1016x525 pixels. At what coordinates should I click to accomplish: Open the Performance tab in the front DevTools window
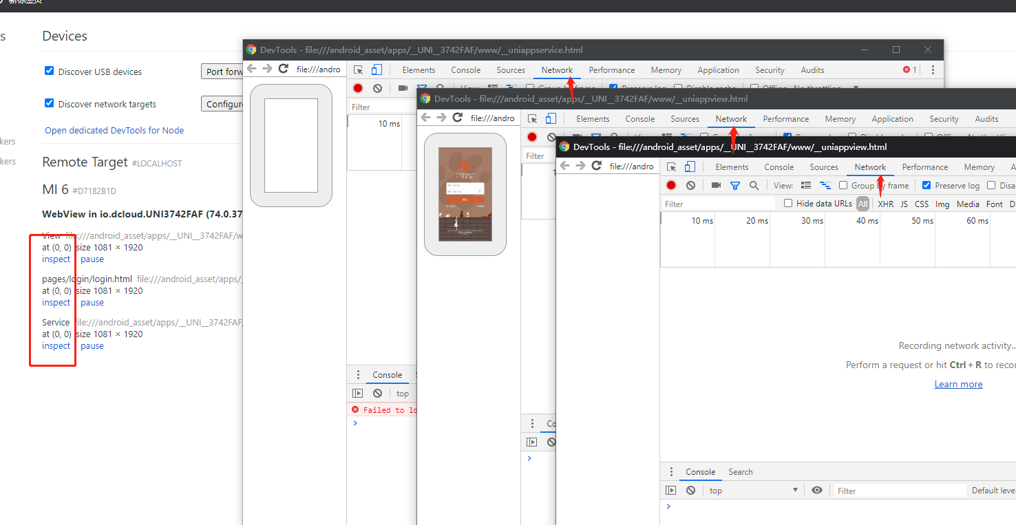click(925, 167)
